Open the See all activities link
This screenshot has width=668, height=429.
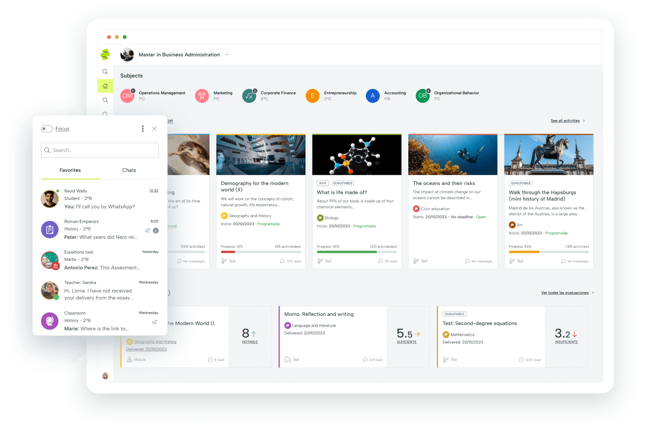[x=565, y=121]
